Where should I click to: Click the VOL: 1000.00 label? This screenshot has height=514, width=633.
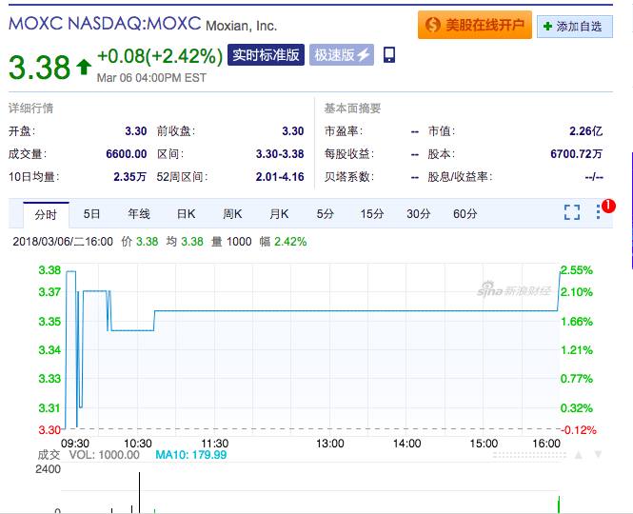click(104, 455)
